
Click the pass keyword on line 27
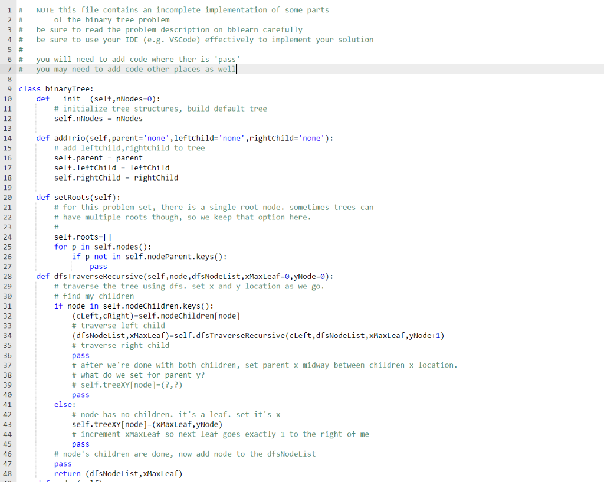tap(98, 266)
